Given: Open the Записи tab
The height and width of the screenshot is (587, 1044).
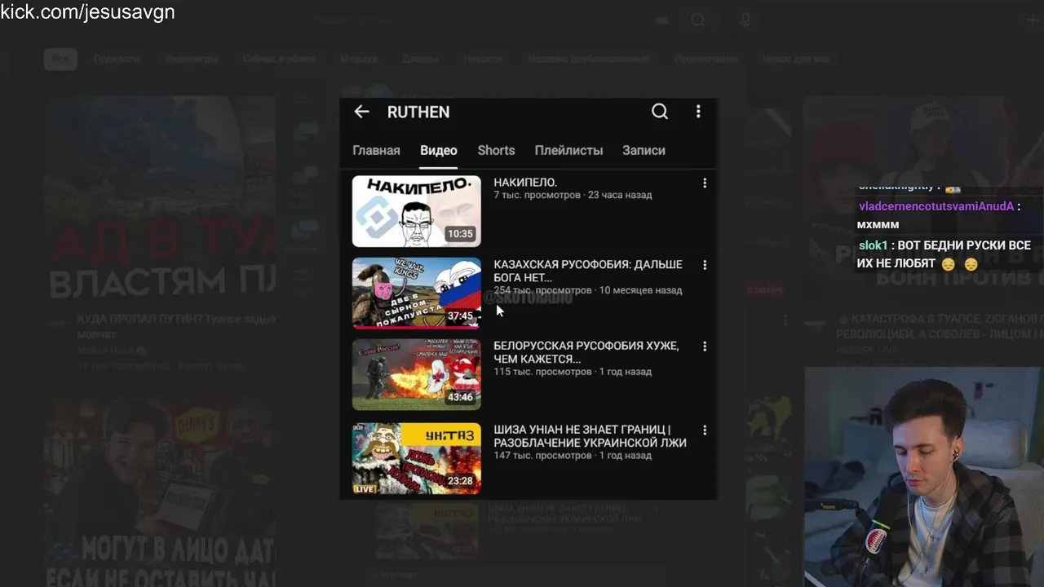Looking at the screenshot, I should click(644, 150).
